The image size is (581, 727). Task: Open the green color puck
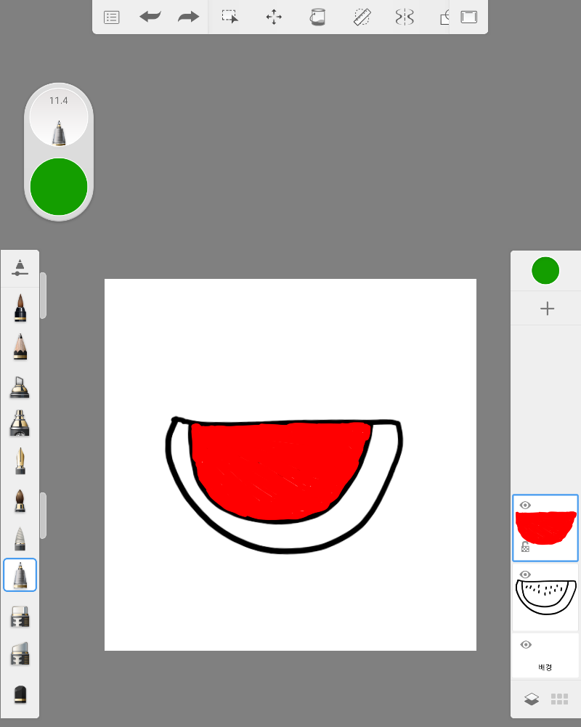coord(59,187)
